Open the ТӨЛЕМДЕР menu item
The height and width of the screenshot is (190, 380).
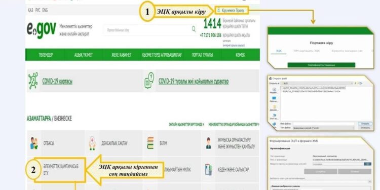[x=46, y=55]
